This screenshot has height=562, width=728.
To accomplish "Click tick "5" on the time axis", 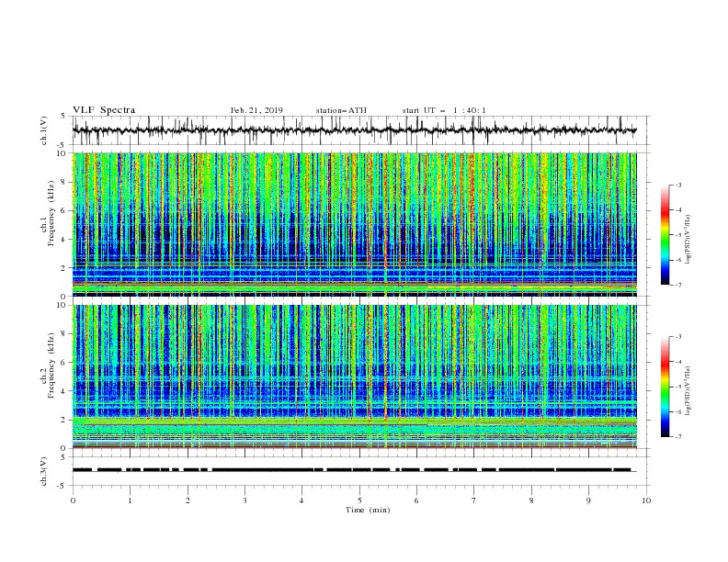I will click(x=359, y=500).
